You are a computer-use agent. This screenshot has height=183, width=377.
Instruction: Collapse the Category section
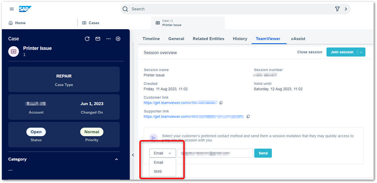116,159
